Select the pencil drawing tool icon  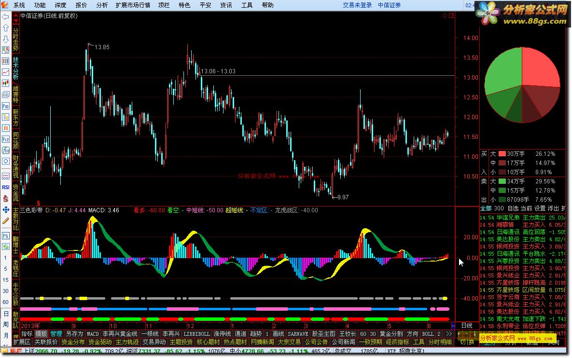point(5,220)
